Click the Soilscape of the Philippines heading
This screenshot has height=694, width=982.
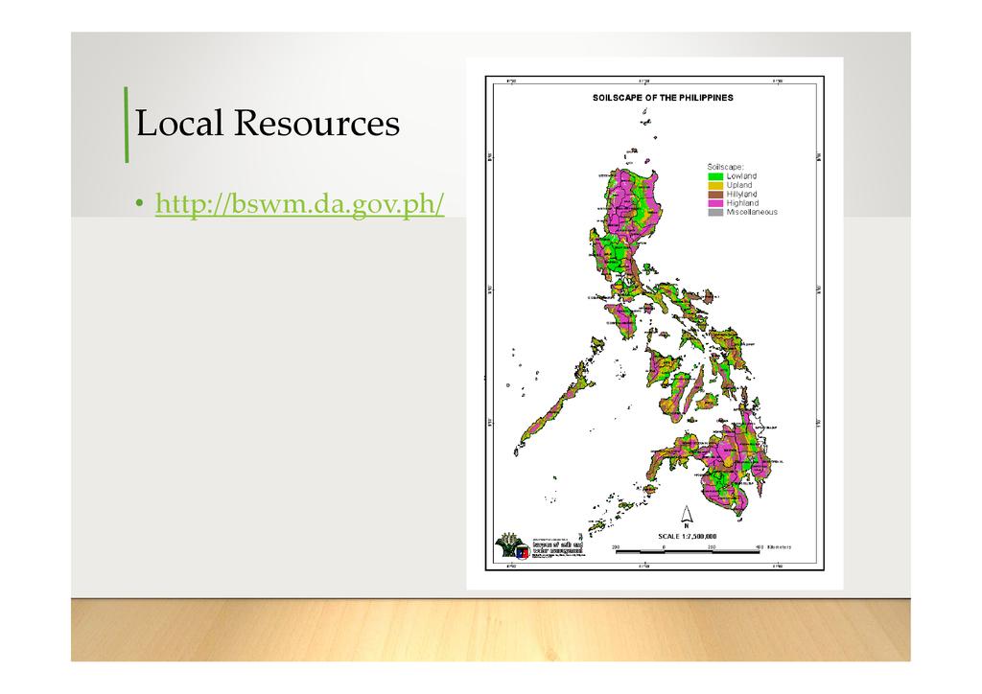[663, 98]
